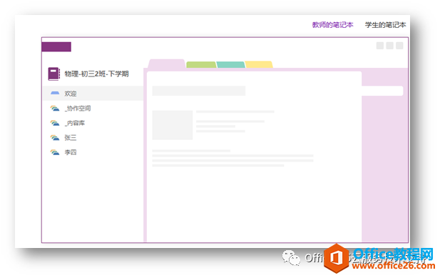
Task: Click the 李四 section group icon
Action: pyautogui.click(x=55, y=152)
